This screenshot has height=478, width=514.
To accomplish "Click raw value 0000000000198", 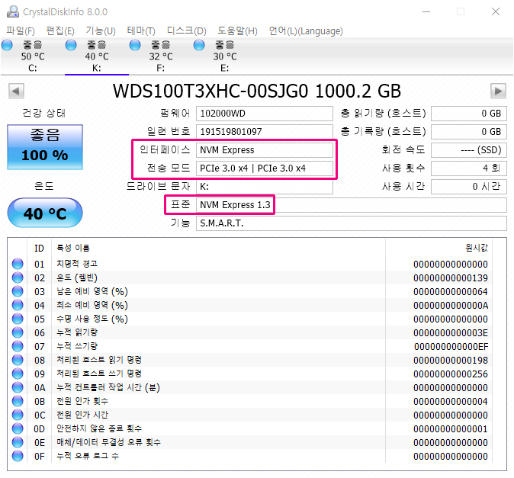I will [x=451, y=361].
